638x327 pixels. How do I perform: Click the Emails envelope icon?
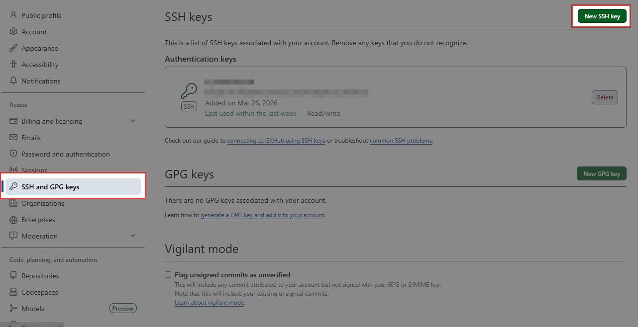[x=13, y=138]
